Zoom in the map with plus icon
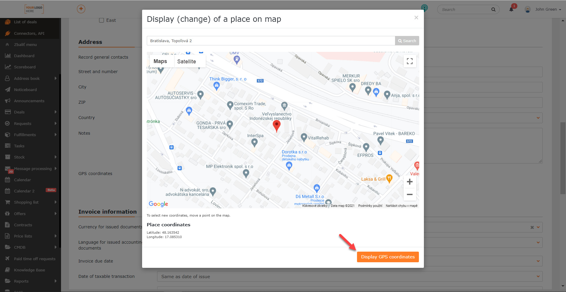The image size is (566, 292). pyautogui.click(x=410, y=182)
